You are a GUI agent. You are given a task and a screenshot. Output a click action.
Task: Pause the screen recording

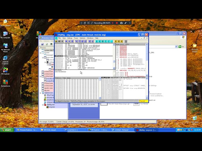click(113, 23)
